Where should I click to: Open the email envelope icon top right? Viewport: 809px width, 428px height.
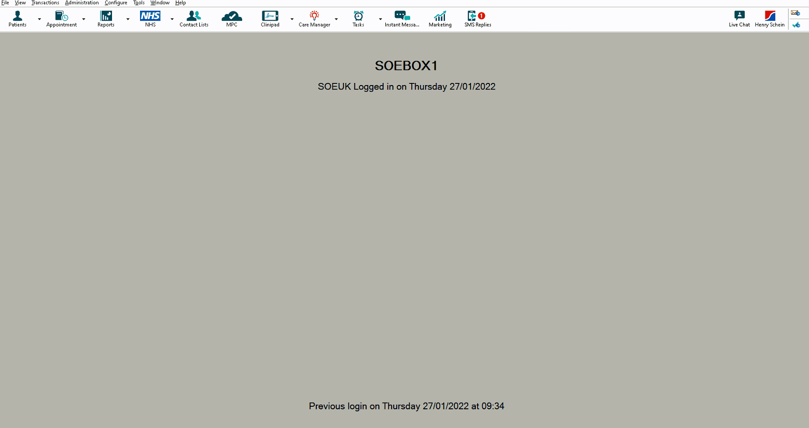coord(797,11)
